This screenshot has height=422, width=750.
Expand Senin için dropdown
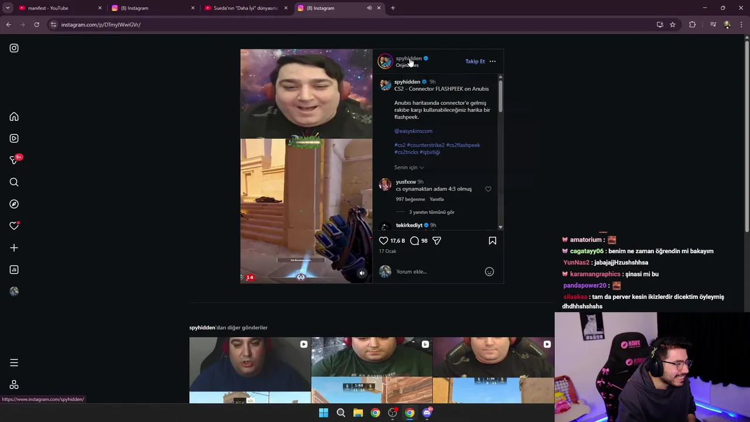pos(409,167)
